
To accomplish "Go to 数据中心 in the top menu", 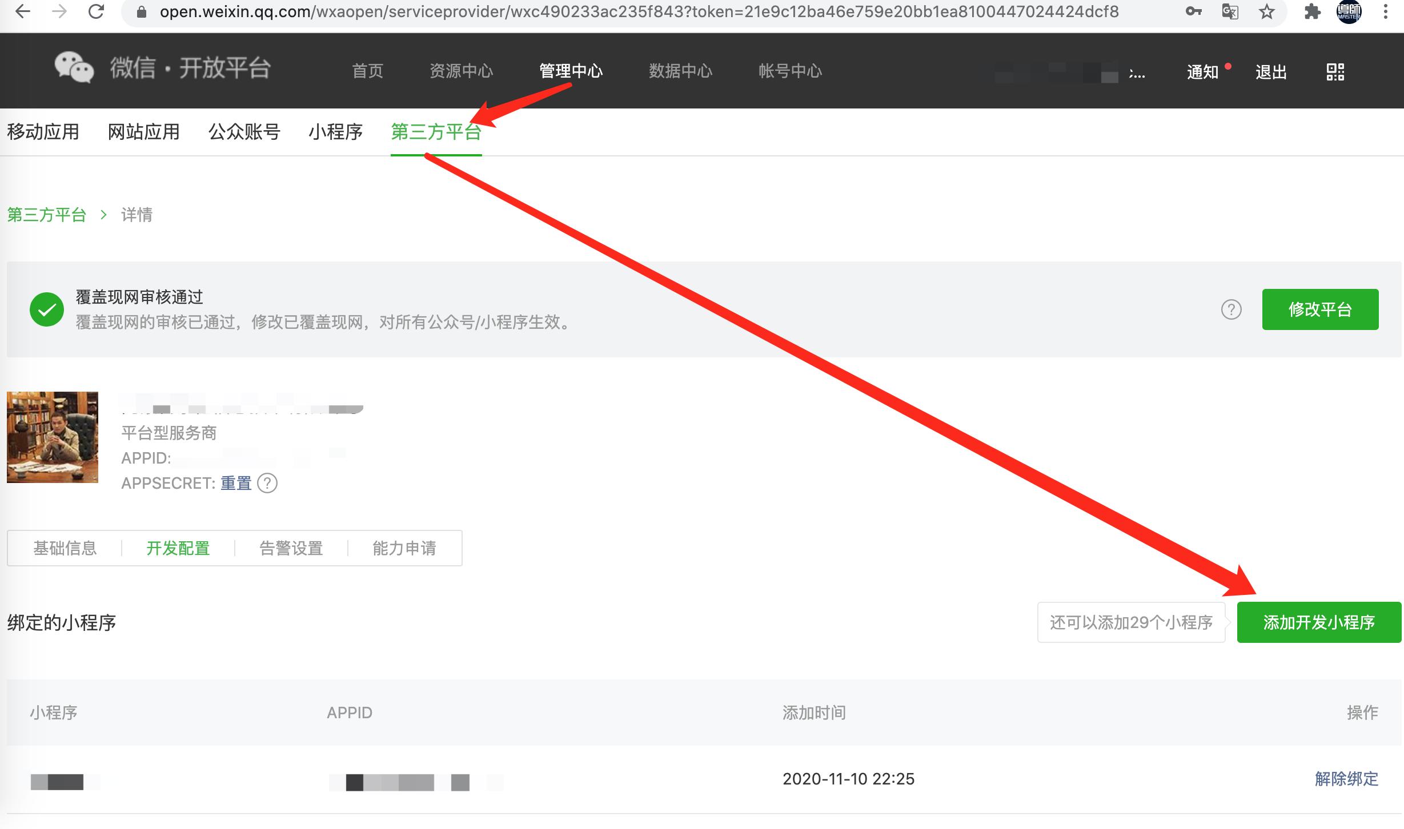I will (680, 71).
